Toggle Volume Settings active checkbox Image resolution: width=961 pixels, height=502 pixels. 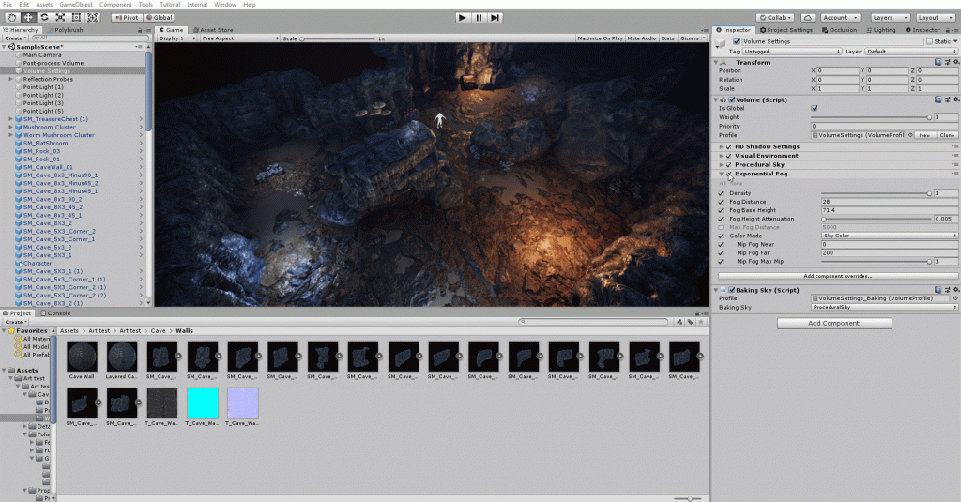pos(737,41)
